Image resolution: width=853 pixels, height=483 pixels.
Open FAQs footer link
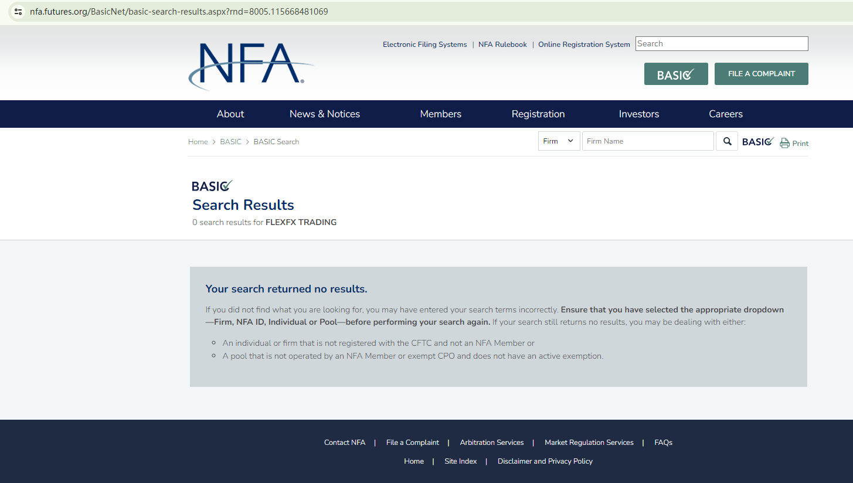click(x=663, y=443)
